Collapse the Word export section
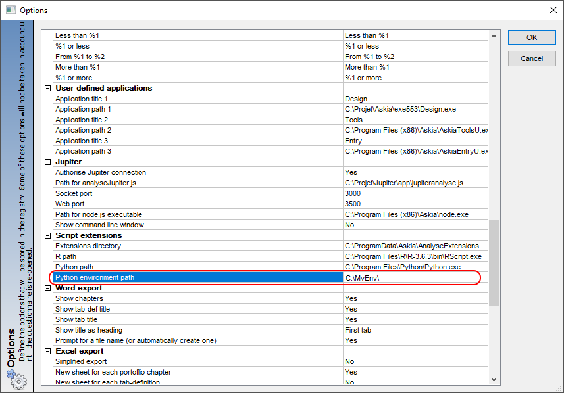Screen dimensions: 564x393 [47, 288]
